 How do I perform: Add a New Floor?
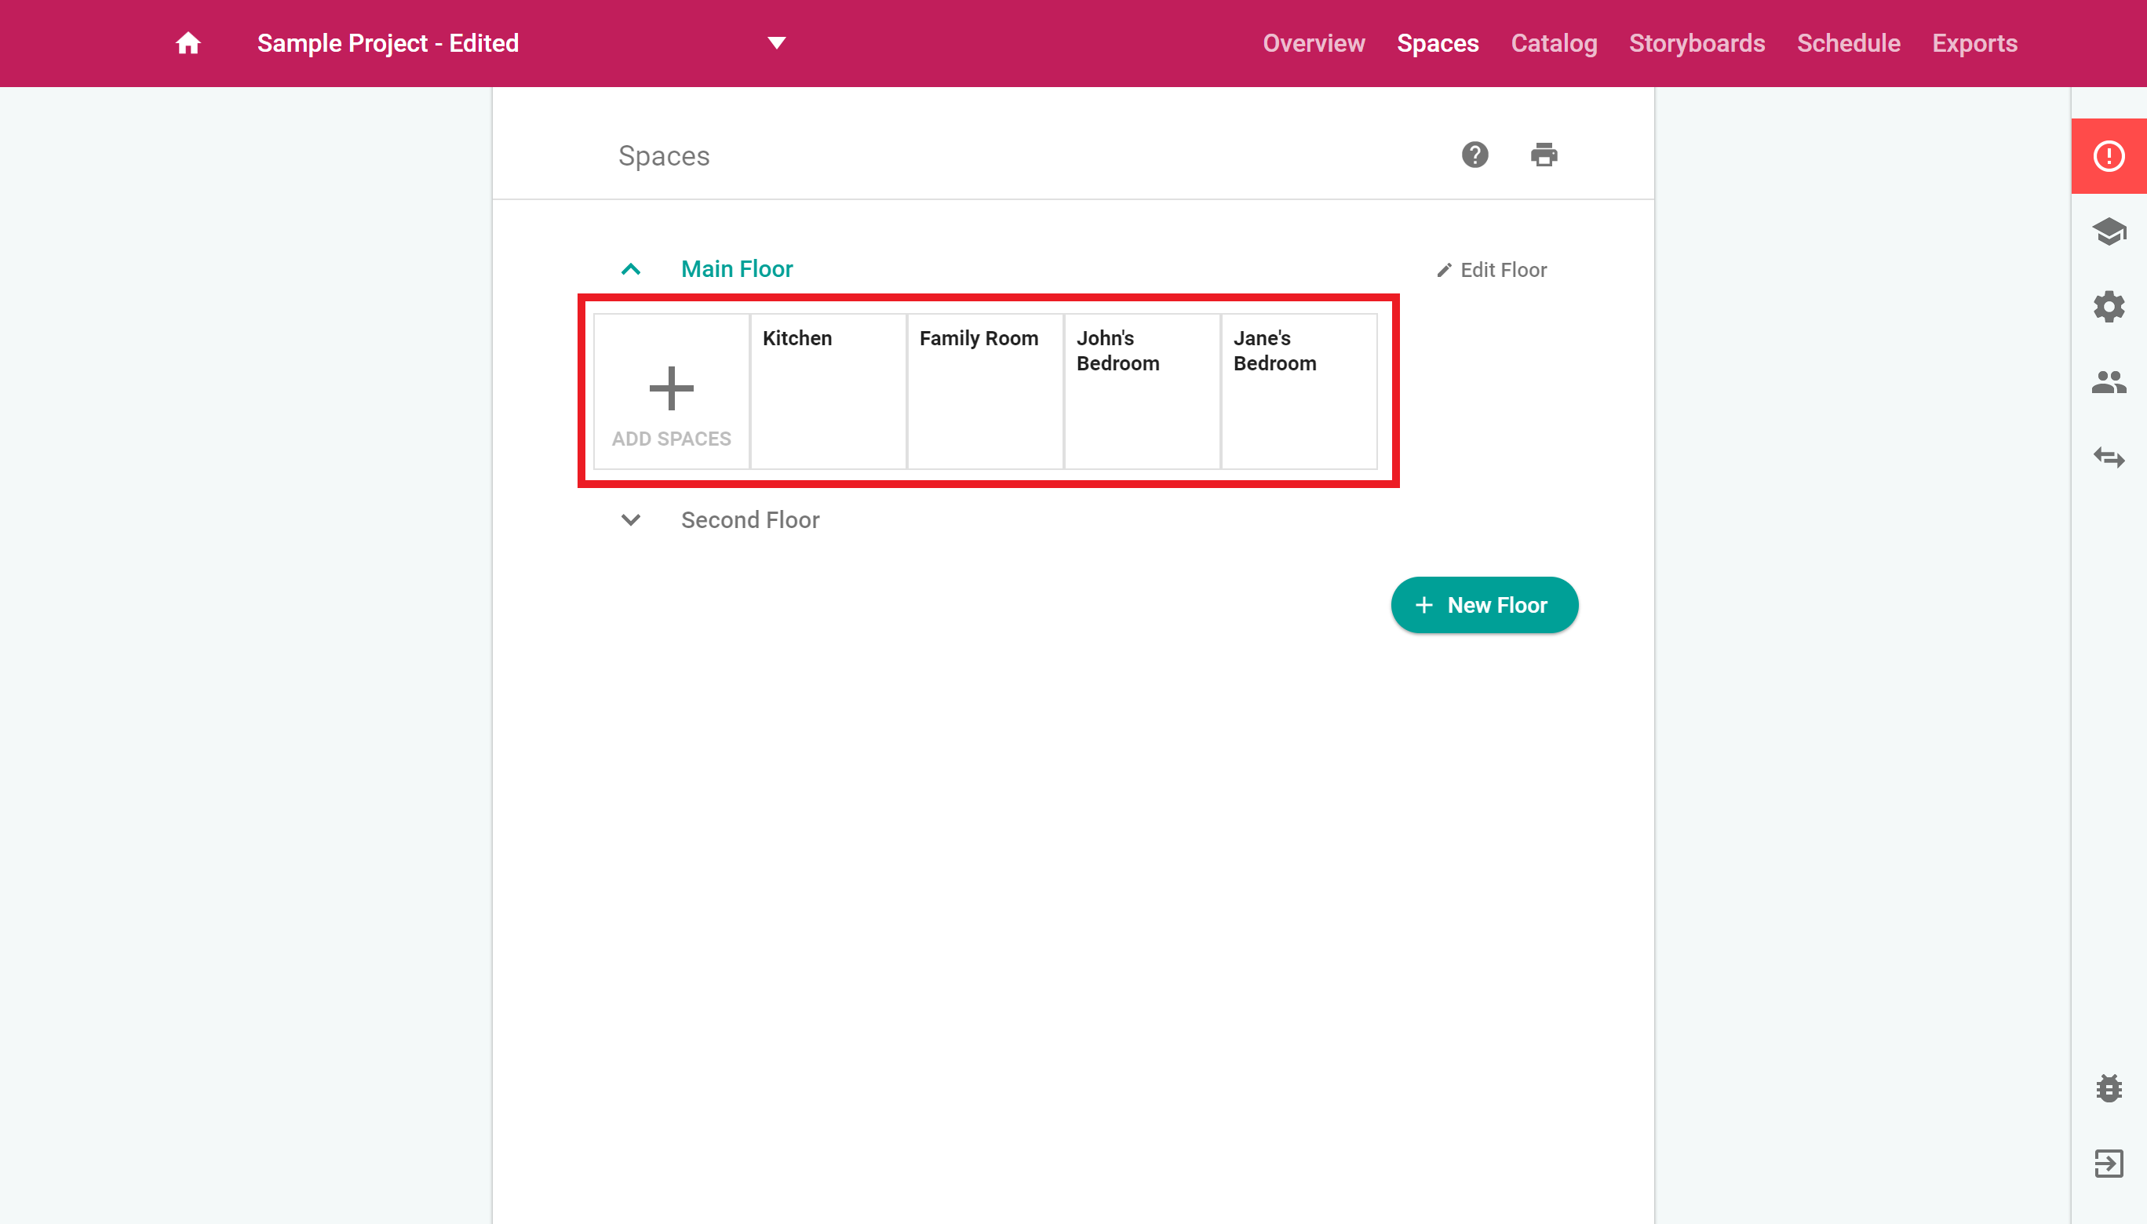[1485, 605]
